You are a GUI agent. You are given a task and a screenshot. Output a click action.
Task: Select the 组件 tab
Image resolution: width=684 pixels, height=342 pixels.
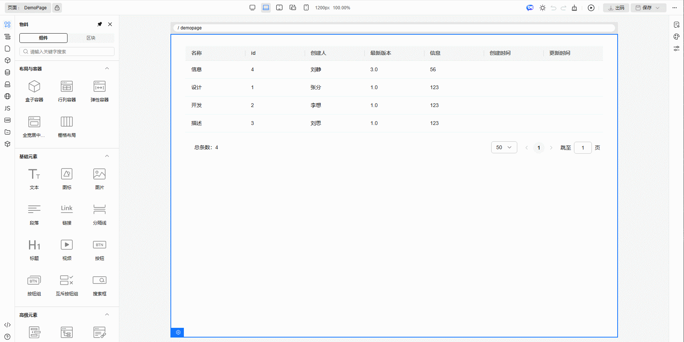click(43, 38)
